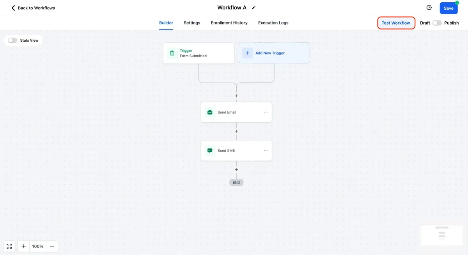Screen dimensions: 468x255
Task: Click the Send Email envelope icon
Action: [210, 112]
